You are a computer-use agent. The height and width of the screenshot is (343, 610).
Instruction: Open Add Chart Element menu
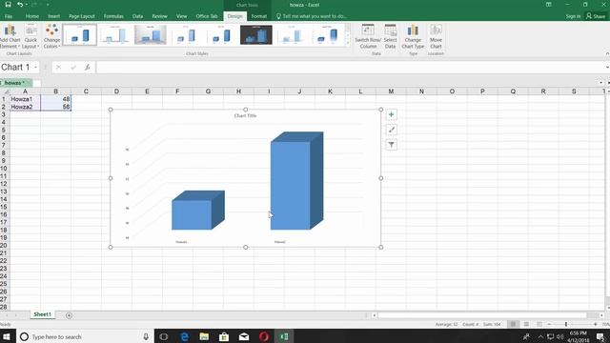pyautogui.click(x=10, y=36)
